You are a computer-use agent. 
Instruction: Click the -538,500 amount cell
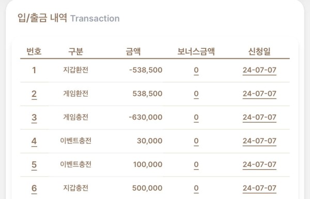click(146, 70)
